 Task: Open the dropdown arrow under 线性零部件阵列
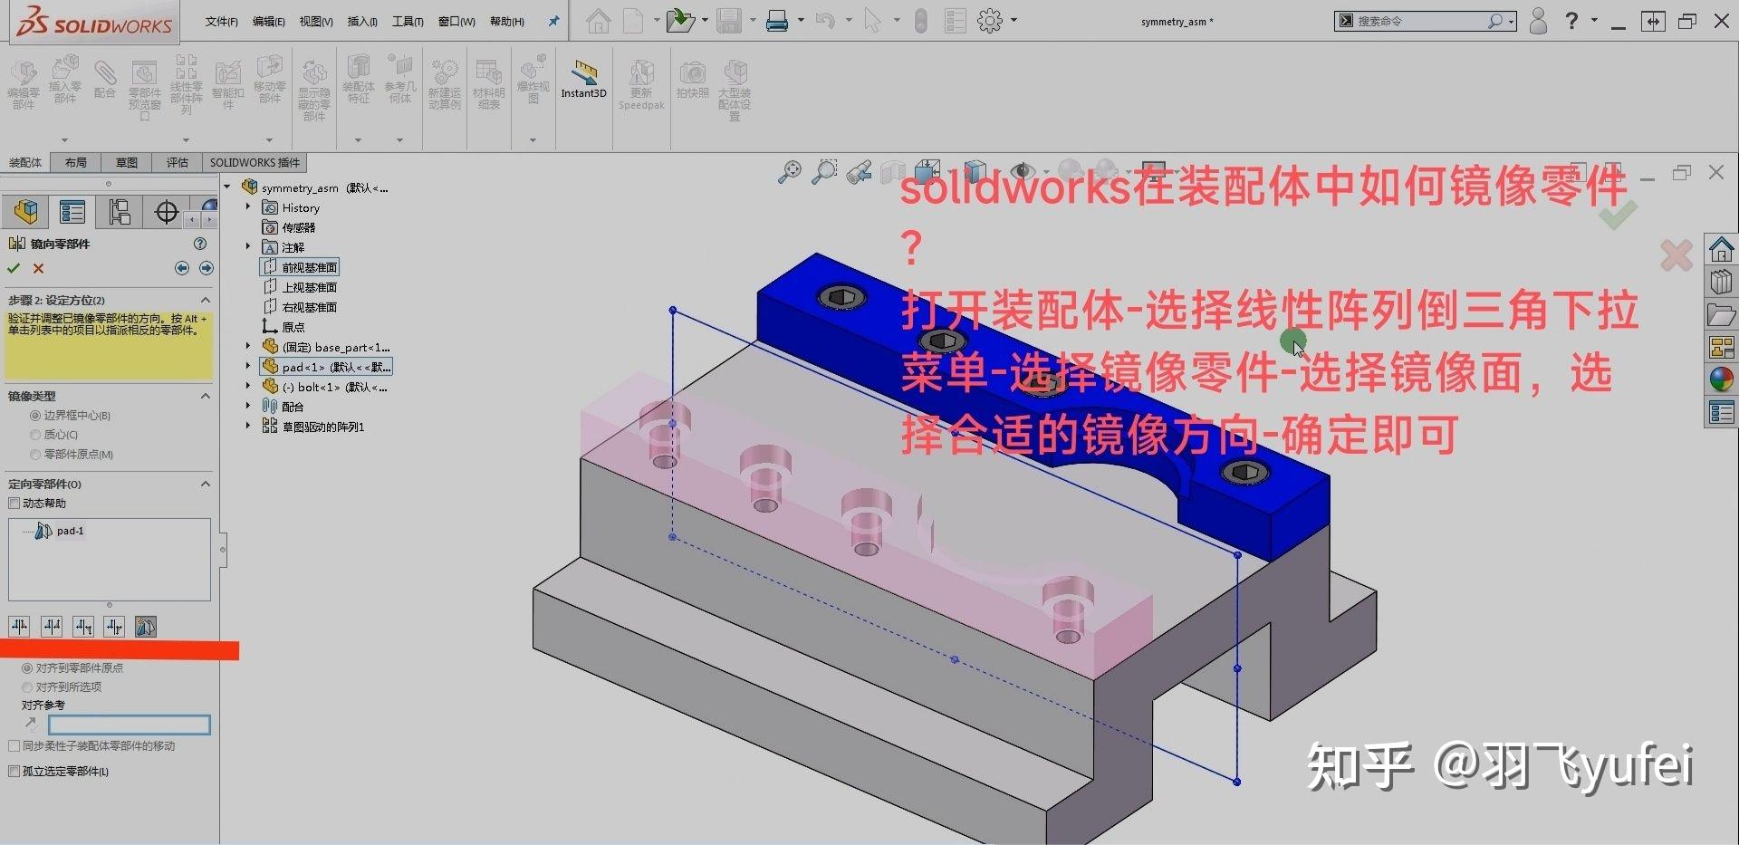[186, 140]
